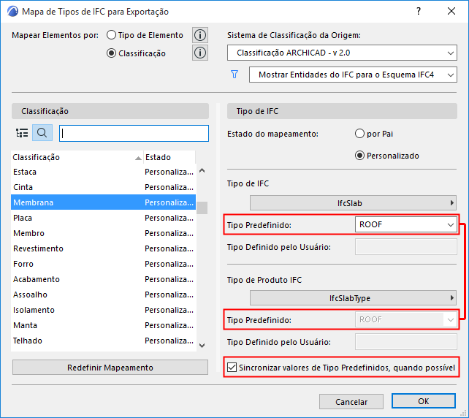The width and height of the screenshot is (469, 418).
Task: Select Membrana row in list
Action: pos(104,202)
